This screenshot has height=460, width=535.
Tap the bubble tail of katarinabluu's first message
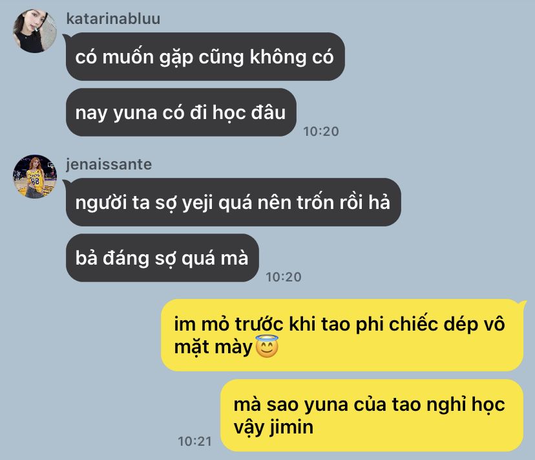point(67,37)
